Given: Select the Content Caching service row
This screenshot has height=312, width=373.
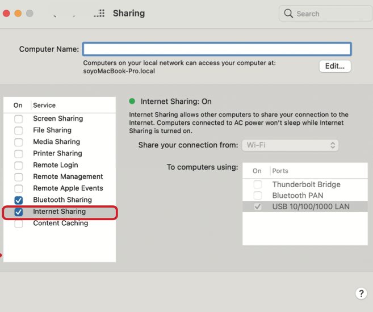Looking at the screenshot, I should point(60,223).
